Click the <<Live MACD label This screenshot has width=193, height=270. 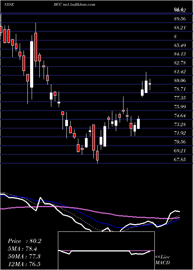pyautogui.click(x=163, y=260)
